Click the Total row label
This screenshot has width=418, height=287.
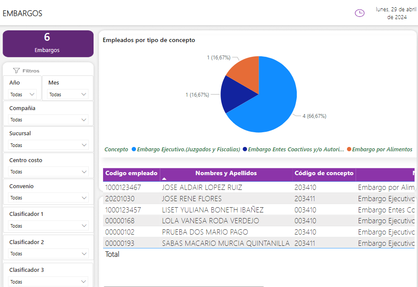[x=112, y=254]
